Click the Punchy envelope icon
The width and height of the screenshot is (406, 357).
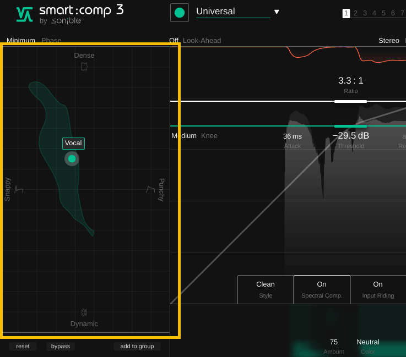(x=150, y=189)
